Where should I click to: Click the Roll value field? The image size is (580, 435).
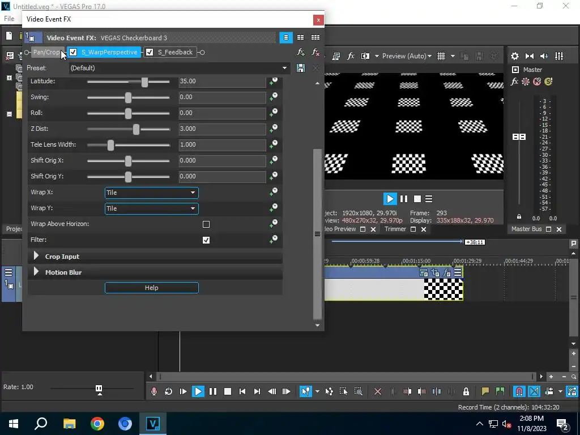222,113
